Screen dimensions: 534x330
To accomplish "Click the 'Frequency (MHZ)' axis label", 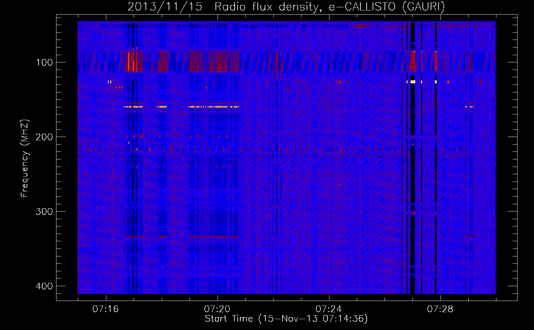I will (25, 158).
